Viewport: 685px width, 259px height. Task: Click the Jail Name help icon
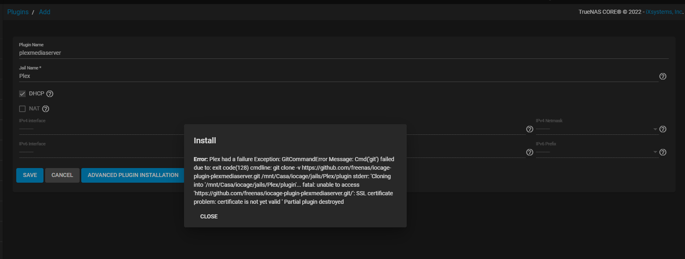pyautogui.click(x=663, y=76)
